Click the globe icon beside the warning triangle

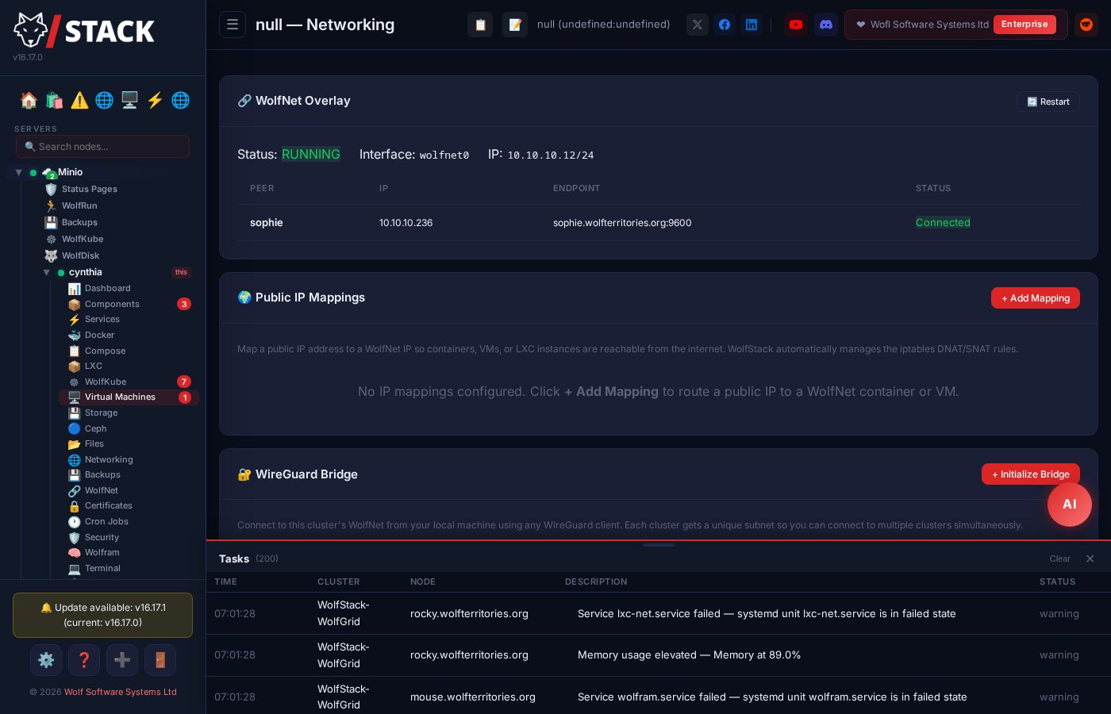[104, 100]
